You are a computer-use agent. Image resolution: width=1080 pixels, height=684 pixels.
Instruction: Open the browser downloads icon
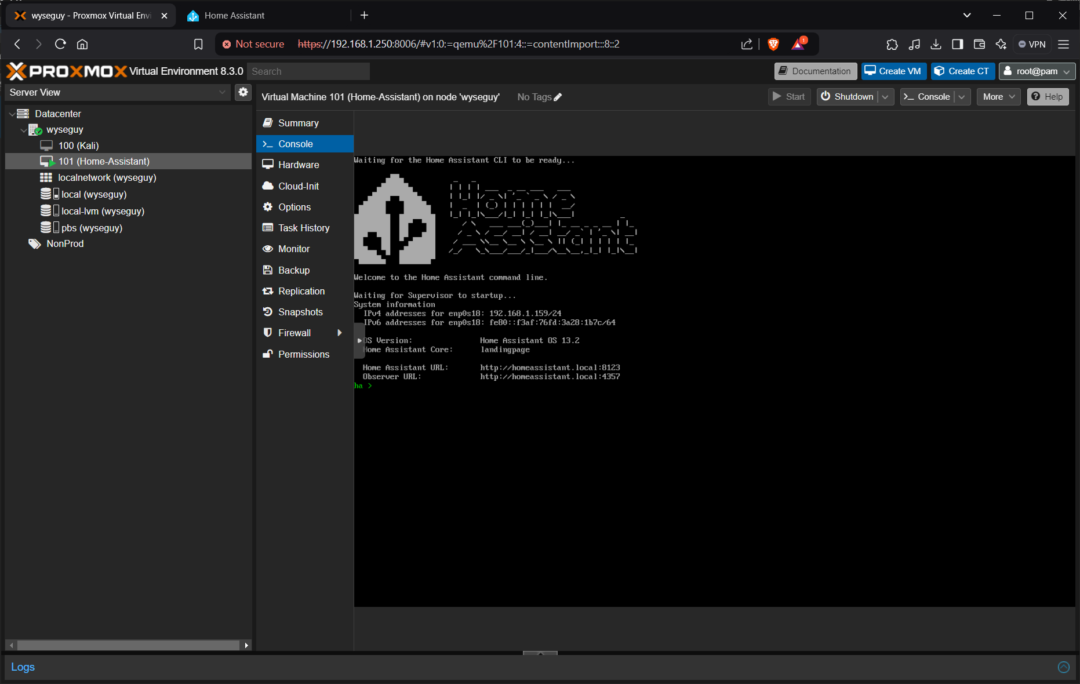pos(936,44)
